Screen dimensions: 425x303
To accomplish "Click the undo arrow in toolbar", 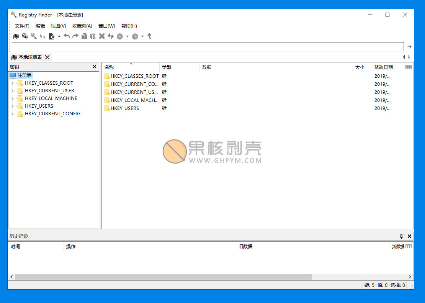I will [x=67, y=36].
